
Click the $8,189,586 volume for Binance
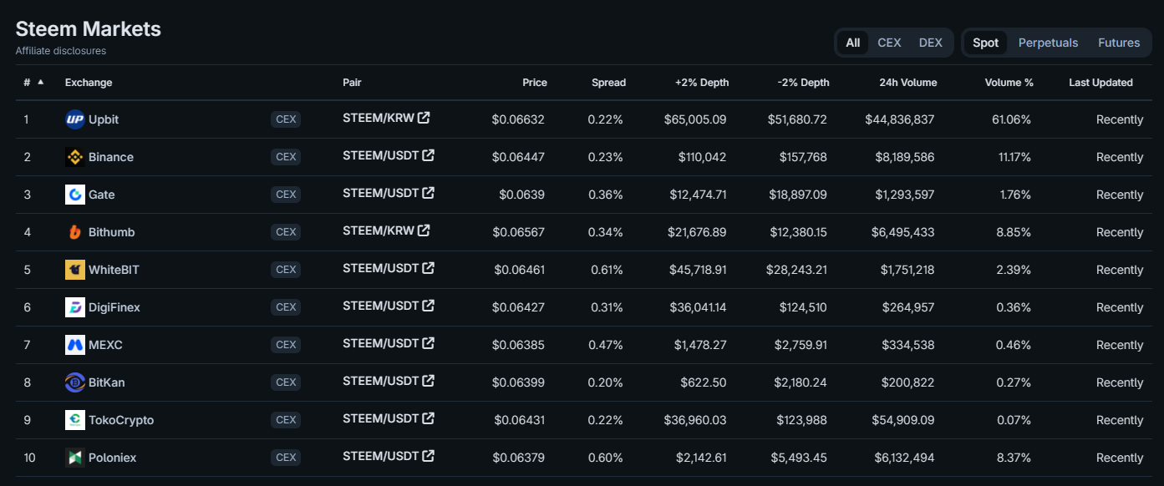[905, 157]
